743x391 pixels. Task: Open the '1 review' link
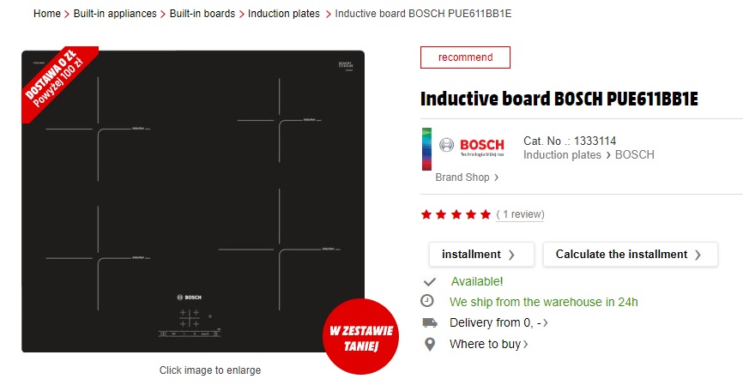click(521, 214)
